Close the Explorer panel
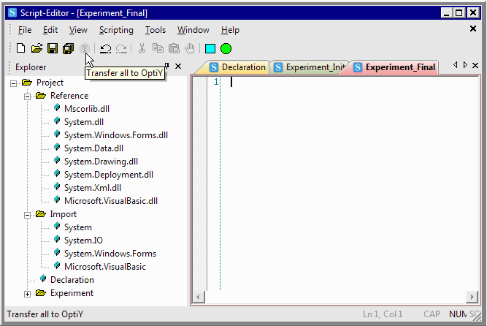The image size is (487, 326). coord(178,67)
